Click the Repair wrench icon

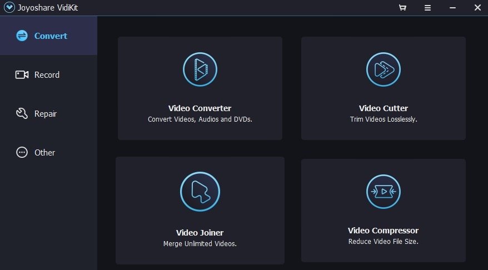click(x=22, y=113)
